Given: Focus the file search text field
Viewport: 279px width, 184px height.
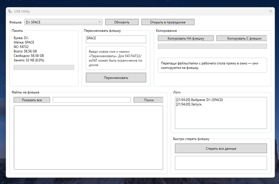Looking at the screenshot, I should tap(92, 100).
